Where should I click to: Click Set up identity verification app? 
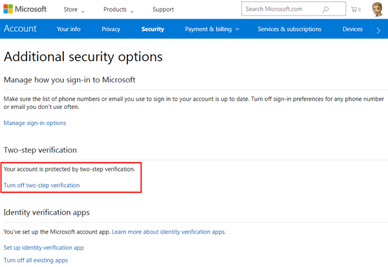pyautogui.click(x=44, y=247)
